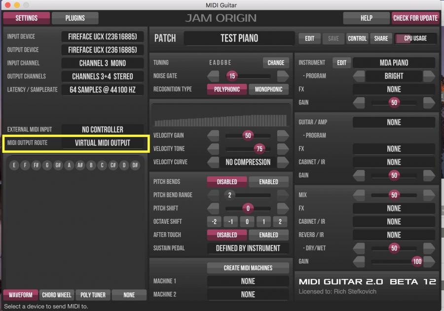Select previous Instrument Program with left arrow
This screenshot has width=444, height=311.
[359, 76]
